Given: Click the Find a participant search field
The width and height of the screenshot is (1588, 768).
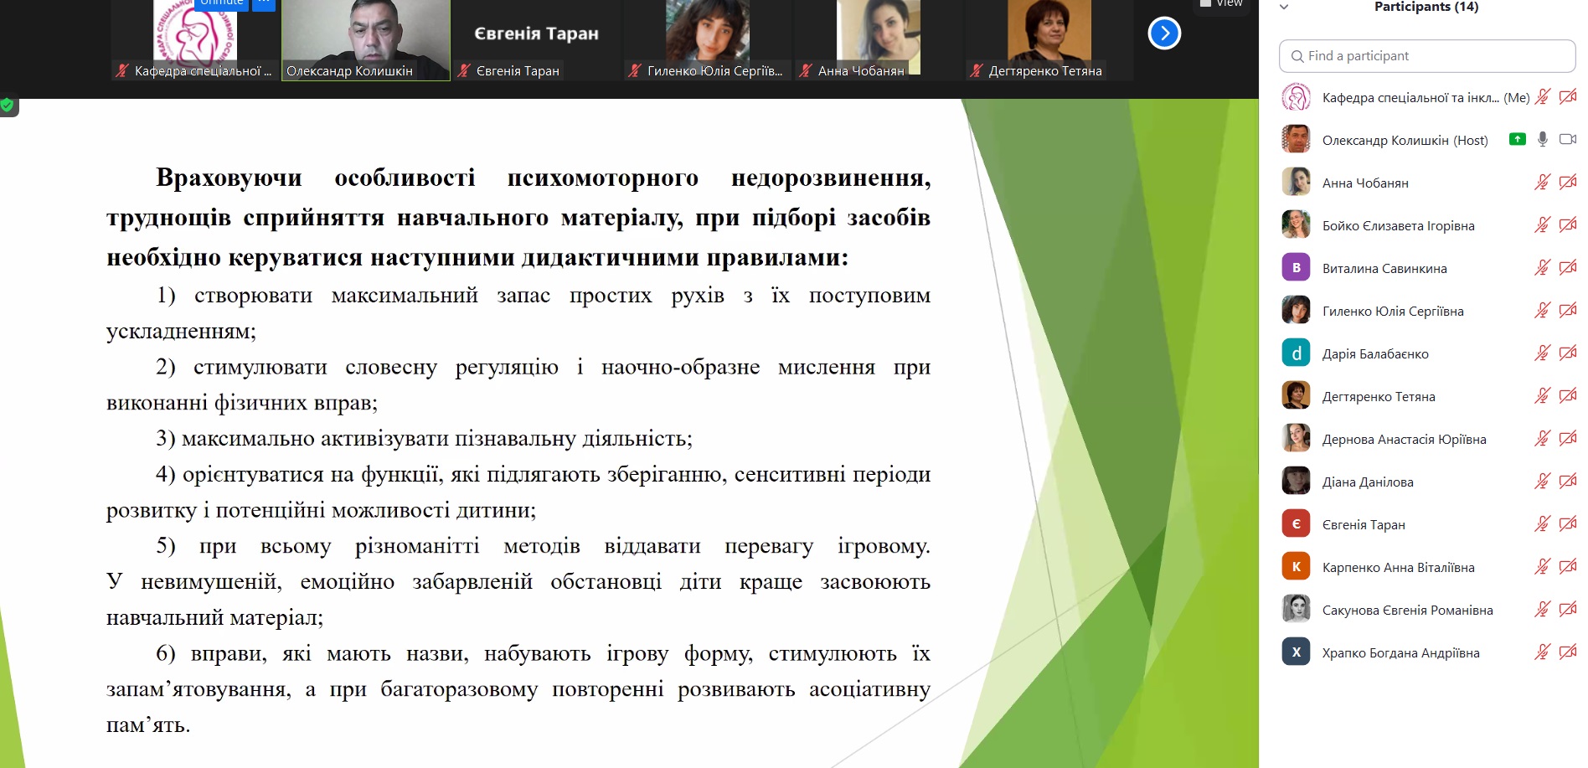Looking at the screenshot, I should click(x=1427, y=56).
